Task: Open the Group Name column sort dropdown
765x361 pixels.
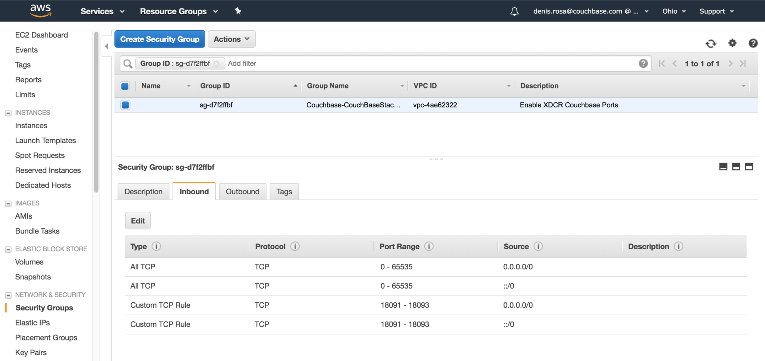Action: pos(402,85)
